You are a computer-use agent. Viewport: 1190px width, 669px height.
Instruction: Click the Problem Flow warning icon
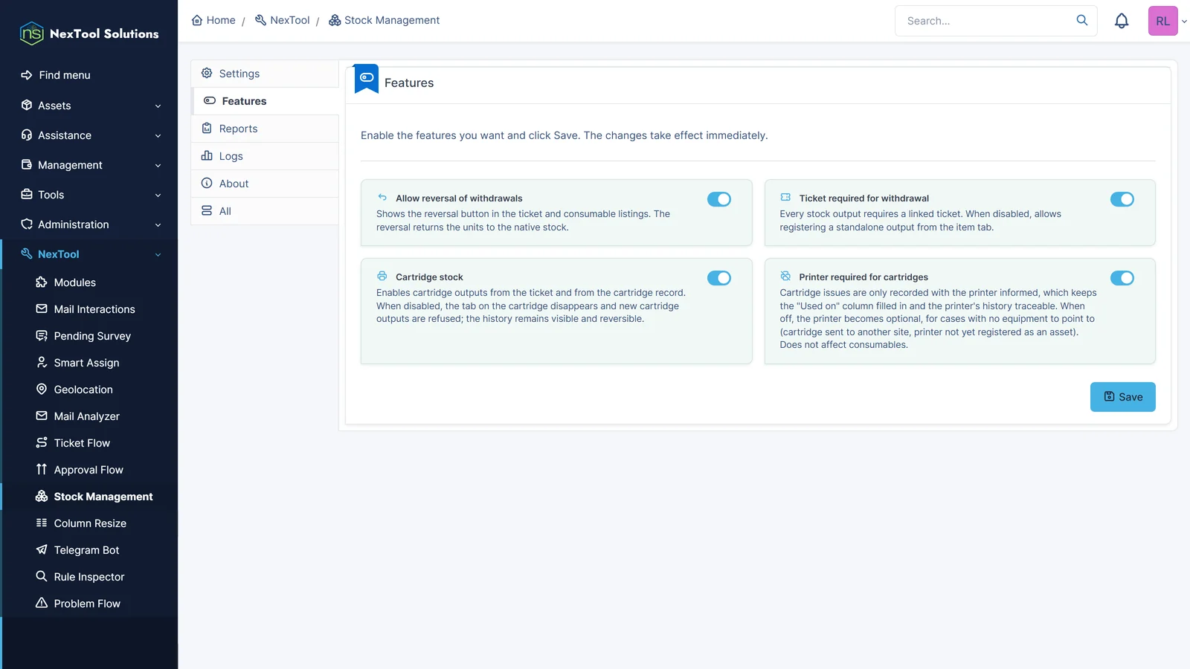pos(42,604)
